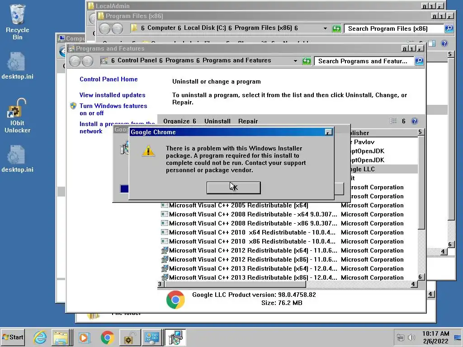Open View installed updates link

[x=112, y=95]
